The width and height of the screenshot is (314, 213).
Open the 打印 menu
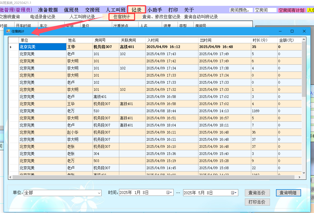click(x=173, y=10)
